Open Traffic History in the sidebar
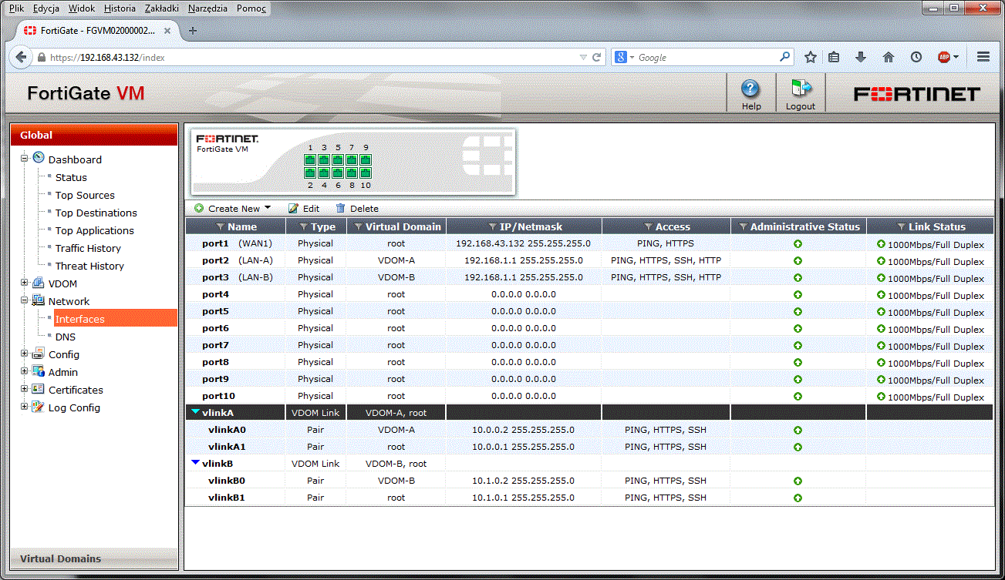This screenshot has width=1005, height=580. 88,248
